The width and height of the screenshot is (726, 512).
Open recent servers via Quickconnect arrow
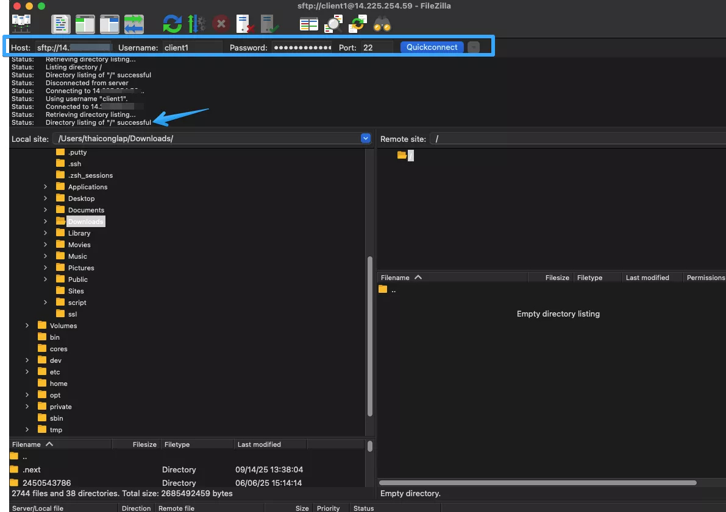click(474, 47)
